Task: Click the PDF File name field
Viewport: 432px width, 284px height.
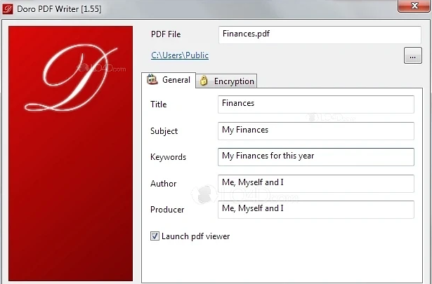Action: coord(320,34)
